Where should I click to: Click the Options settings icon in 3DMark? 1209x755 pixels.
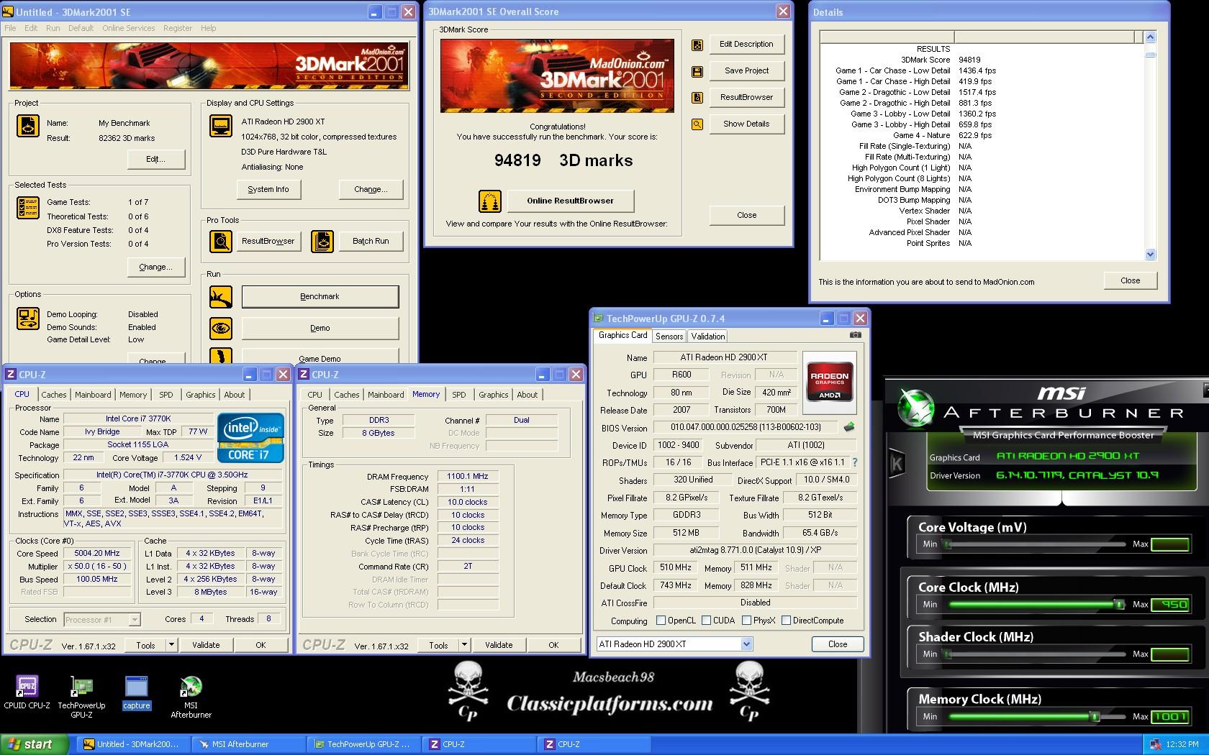(x=28, y=319)
